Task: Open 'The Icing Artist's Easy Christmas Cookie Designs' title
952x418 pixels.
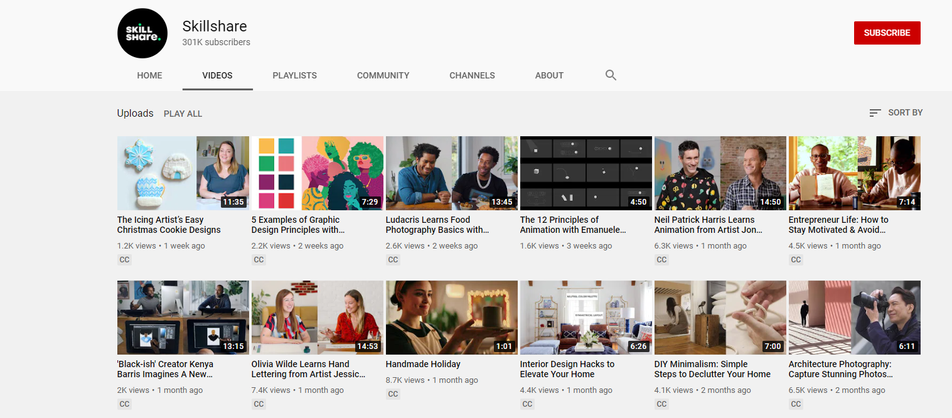Action: (x=169, y=225)
